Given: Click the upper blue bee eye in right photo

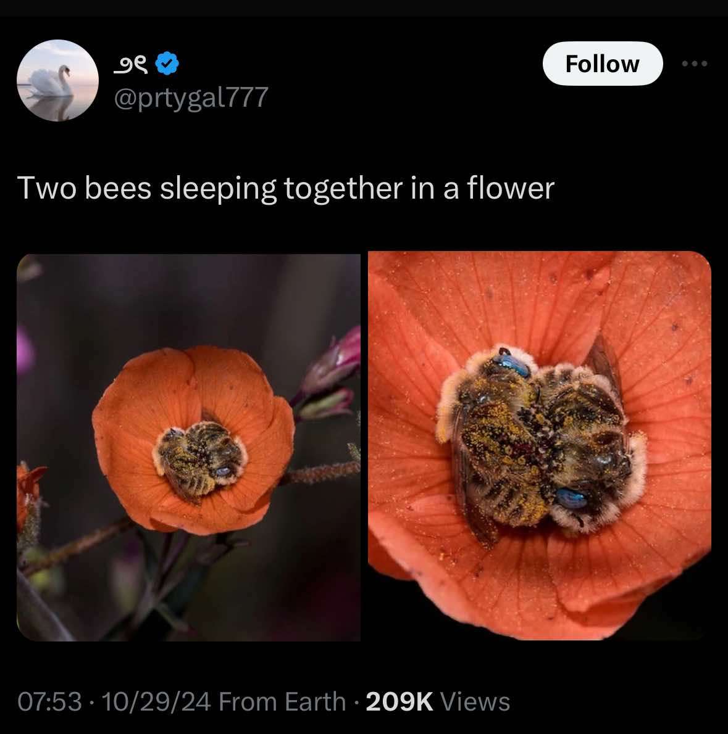Looking at the screenshot, I should click(x=514, y=364).
